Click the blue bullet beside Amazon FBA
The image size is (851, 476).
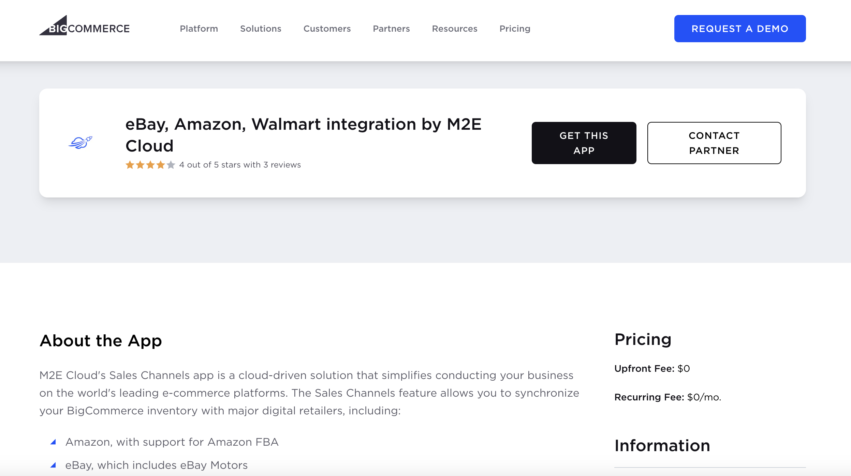coord(53,442)
